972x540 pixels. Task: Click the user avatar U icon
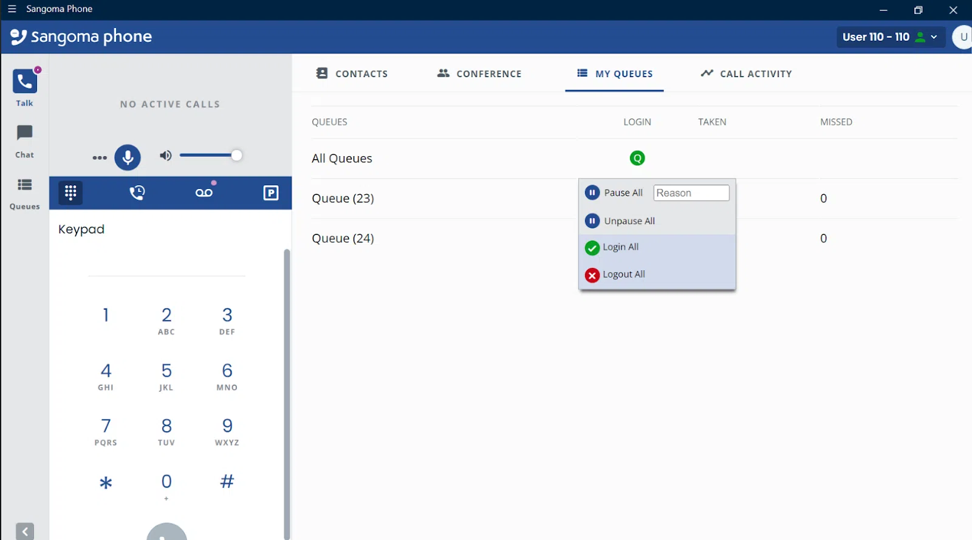click(963, 37)
